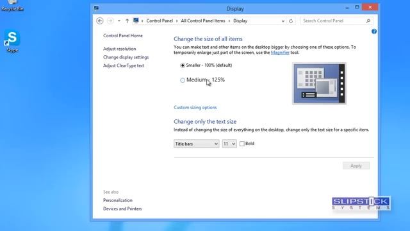This screenshot has width=410, height=231.
Task: Open Custom sizing options link
Action: tap(195, 107)
